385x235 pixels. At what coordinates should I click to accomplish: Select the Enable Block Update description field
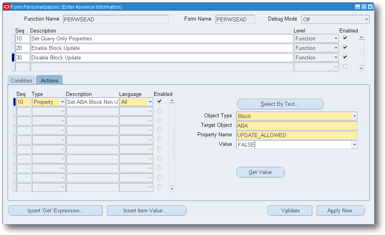162,48
